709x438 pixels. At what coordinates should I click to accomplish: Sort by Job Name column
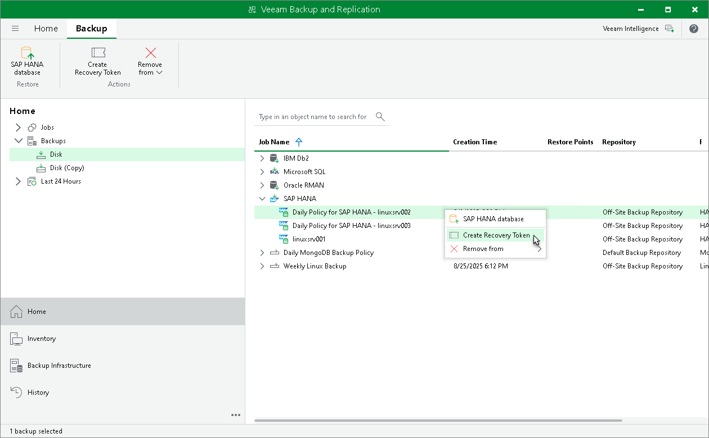[274, 142]
